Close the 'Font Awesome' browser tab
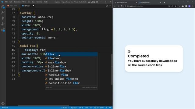Screen dimensions: 195x109 click(161, 2)
